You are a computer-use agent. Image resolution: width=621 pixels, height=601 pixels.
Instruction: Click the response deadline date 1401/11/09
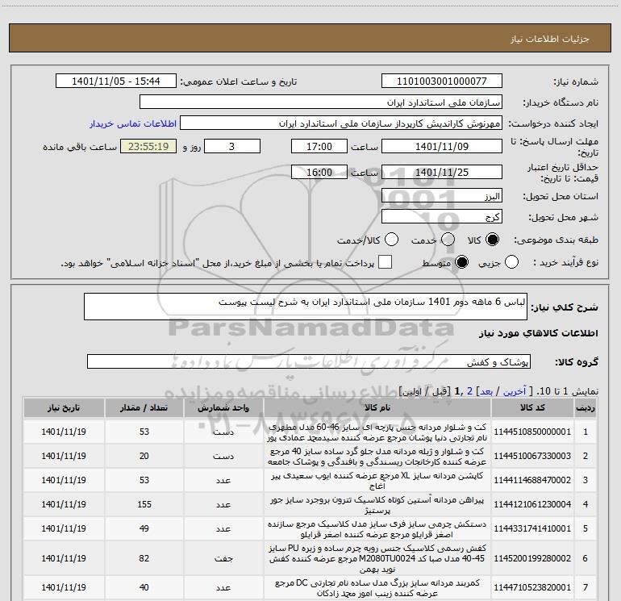pyautogui.click(x=442, y=146)
